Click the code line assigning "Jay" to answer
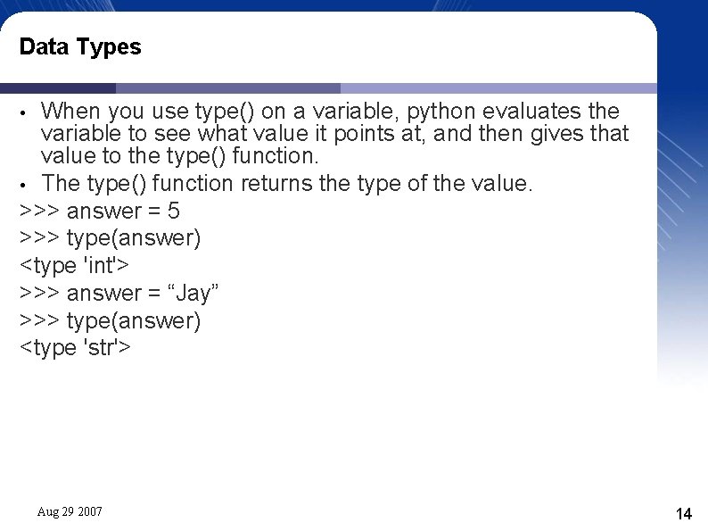Image resolution: width=708 pixels, height=531 pixels. [119, 294]
